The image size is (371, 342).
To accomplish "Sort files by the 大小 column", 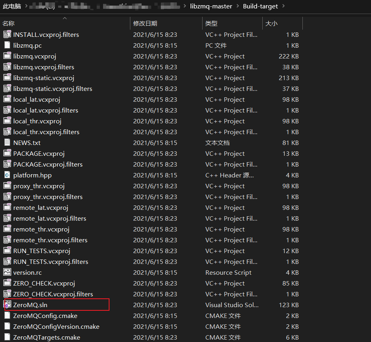I will 272,23.
